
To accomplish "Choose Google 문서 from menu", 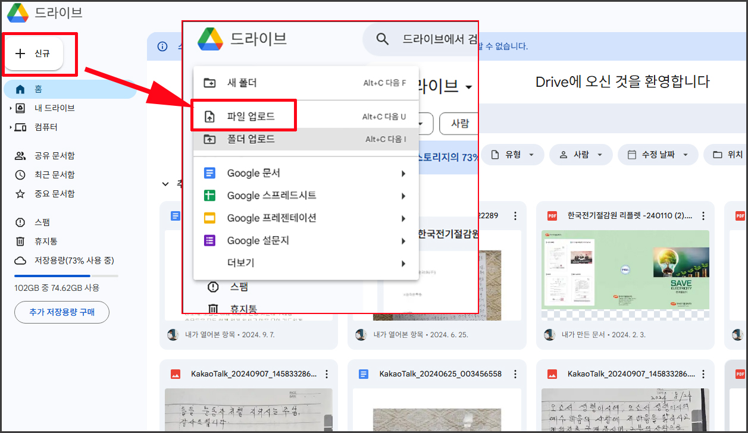I will [x=306, y=173].
